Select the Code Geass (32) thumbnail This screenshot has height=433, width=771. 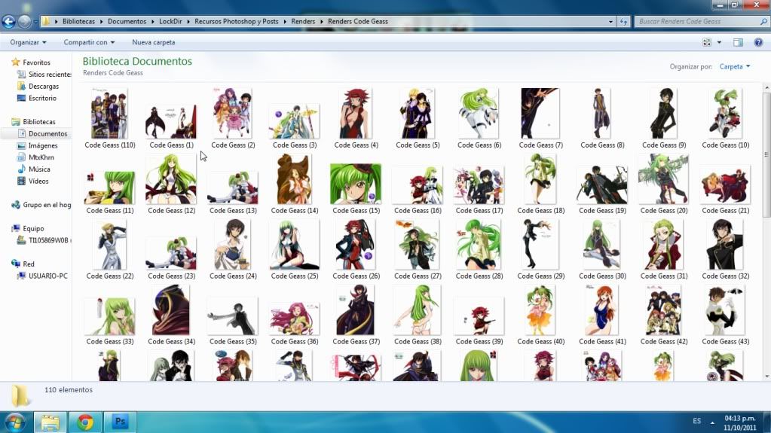click(x=725, y=244)
